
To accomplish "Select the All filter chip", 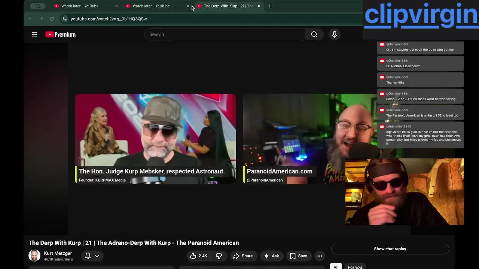I will coord(336,267).
